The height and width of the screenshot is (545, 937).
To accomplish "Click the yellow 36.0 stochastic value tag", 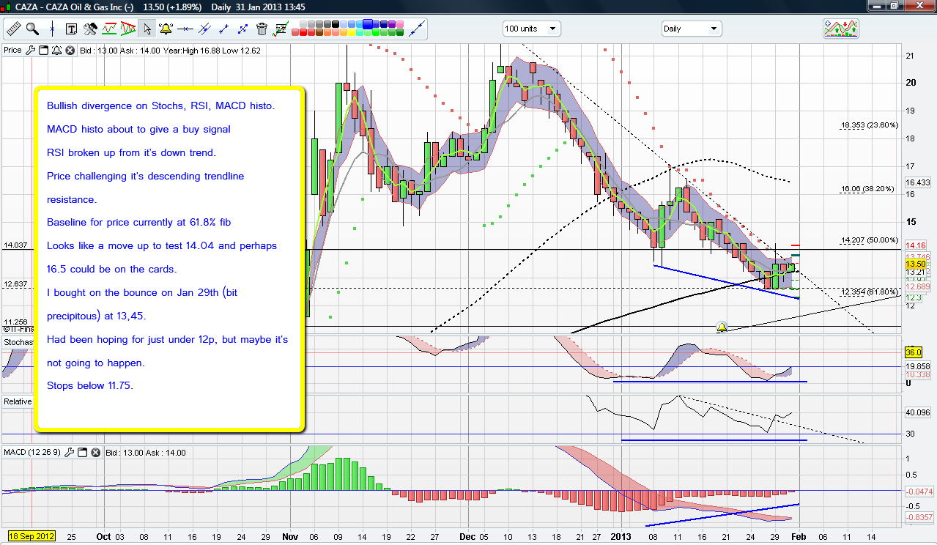I will pos(914,352).
